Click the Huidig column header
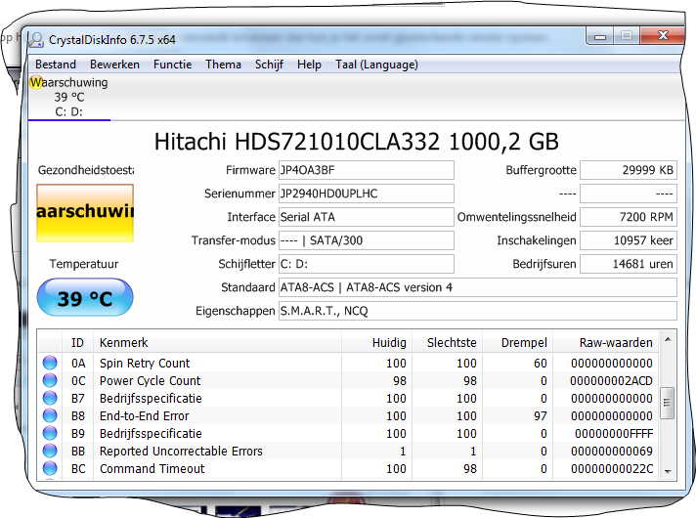 (377, 343)
